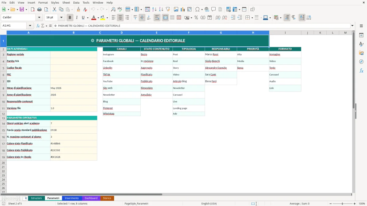Click the Export as PDF icon

pyautogui.click(x=33, y=9)
